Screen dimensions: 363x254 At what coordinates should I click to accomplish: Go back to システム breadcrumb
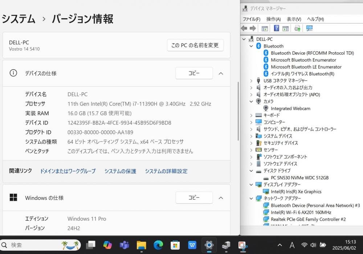[19, 19]
